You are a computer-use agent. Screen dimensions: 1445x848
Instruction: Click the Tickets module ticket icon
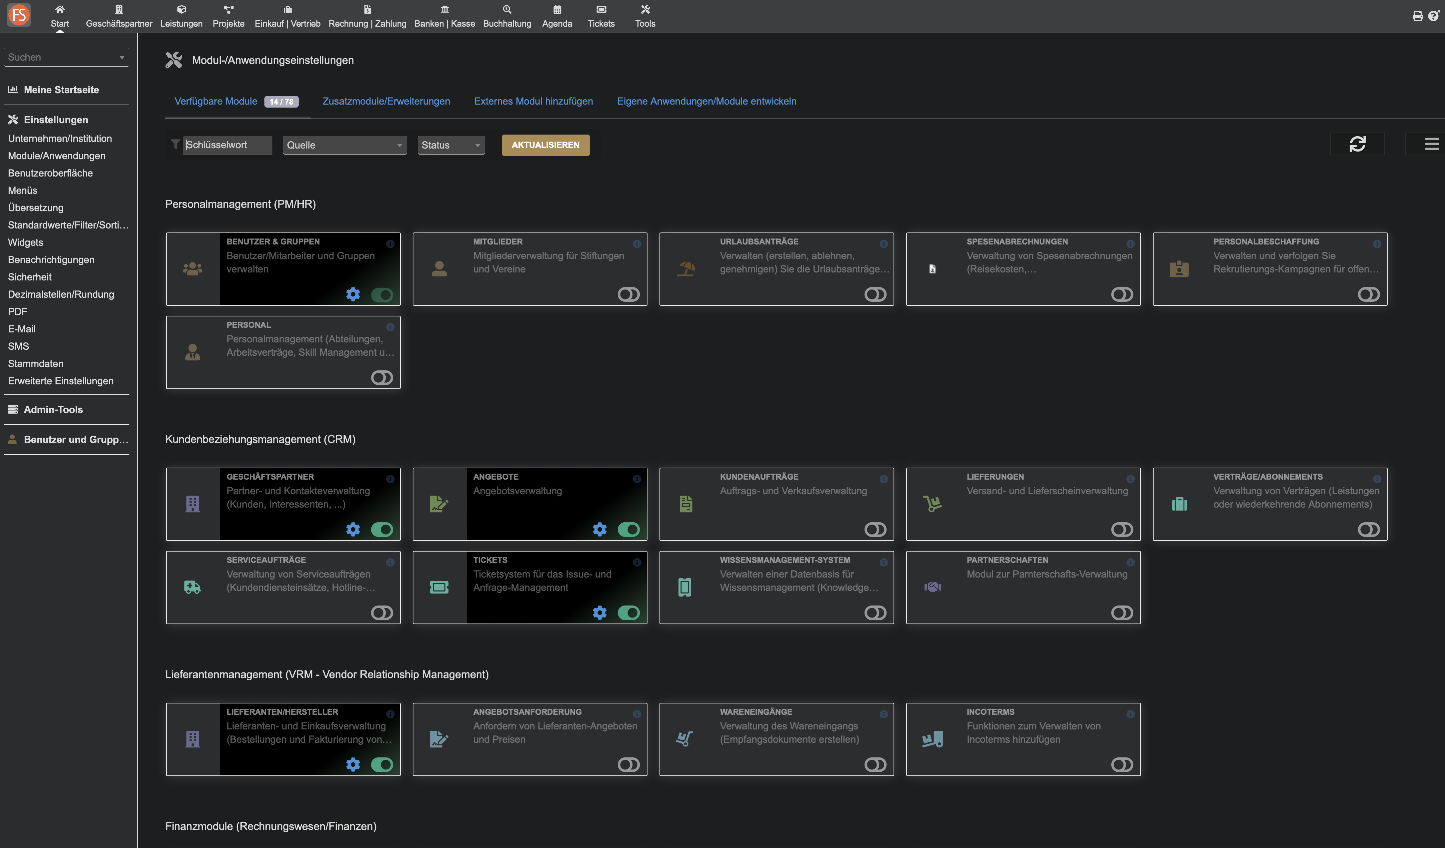[439, 587]
